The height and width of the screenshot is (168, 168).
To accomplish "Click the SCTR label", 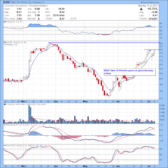I will click(73, 18).
